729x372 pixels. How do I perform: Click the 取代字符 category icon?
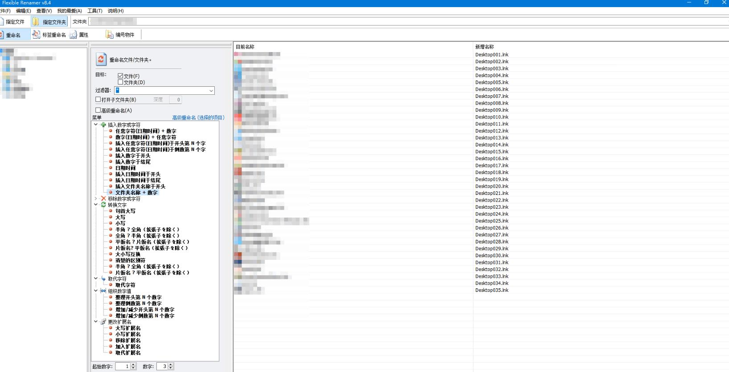(103, 279)
